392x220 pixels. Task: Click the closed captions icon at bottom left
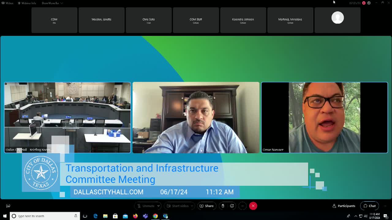[x=8, y=206]
